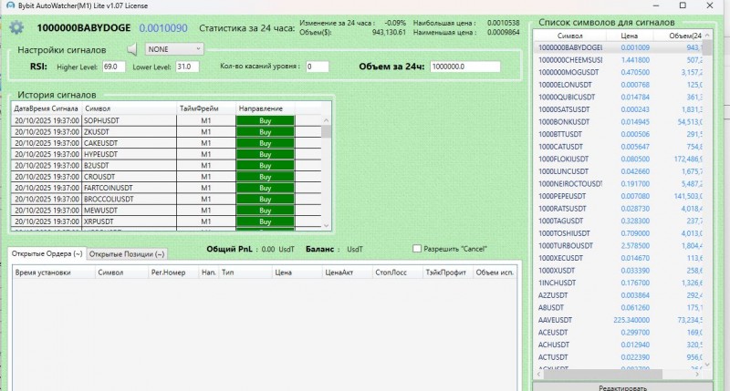Select 1000RATSUSDT in symbol list
Screen dimensions: 730x391
[x=619, y=209]
